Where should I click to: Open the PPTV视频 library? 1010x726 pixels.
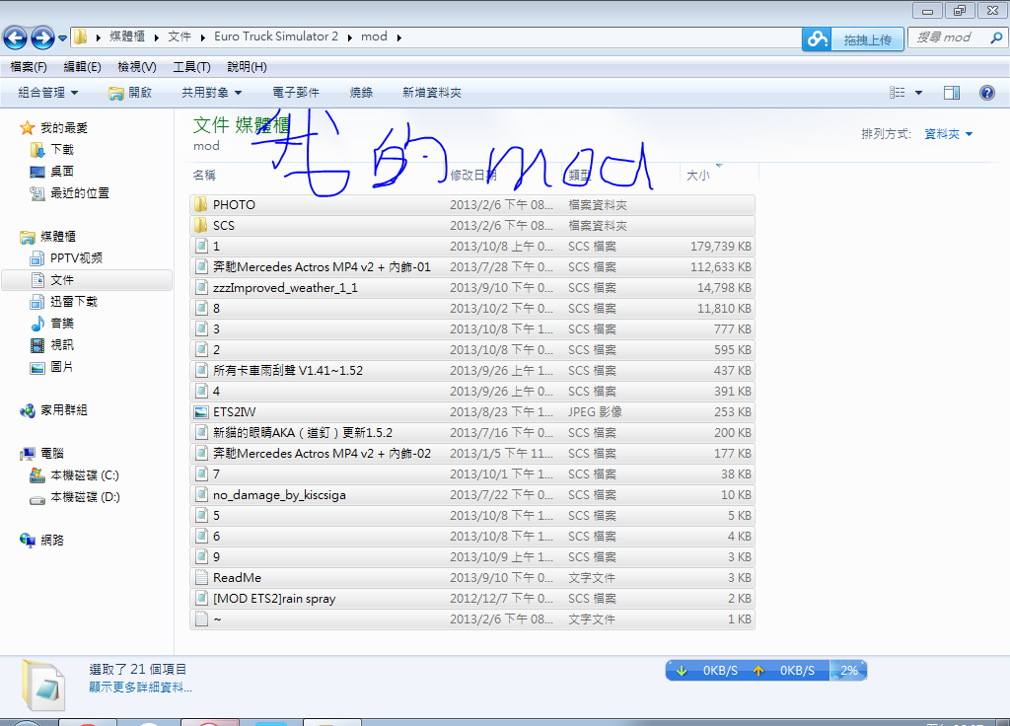[76, 258]
